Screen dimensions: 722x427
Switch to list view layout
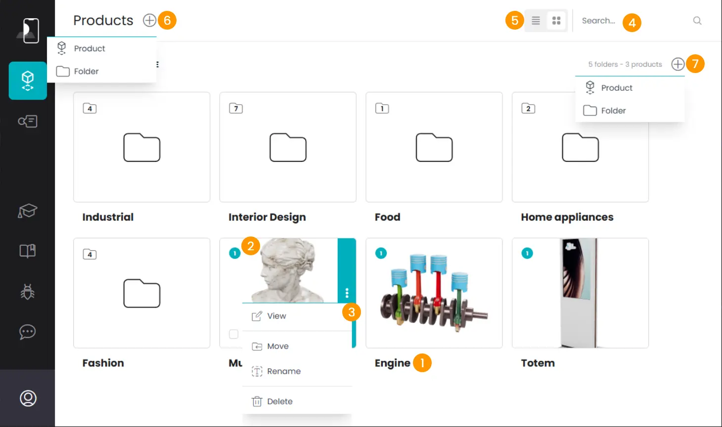click(x=536, y=21)
